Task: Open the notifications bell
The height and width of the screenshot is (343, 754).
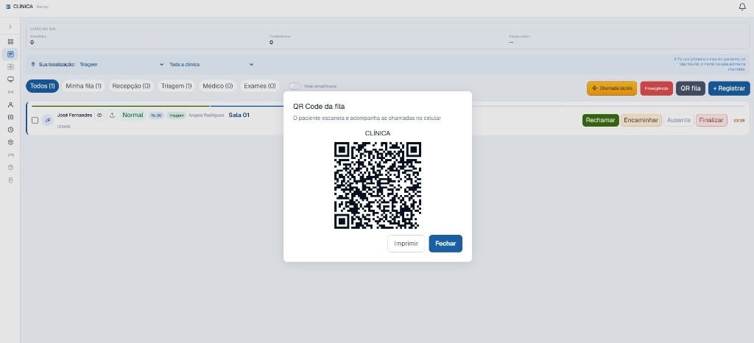Action: (742, 7)
